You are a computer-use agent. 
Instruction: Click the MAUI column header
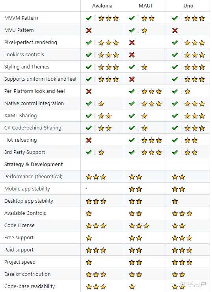[x=145, y=6]
